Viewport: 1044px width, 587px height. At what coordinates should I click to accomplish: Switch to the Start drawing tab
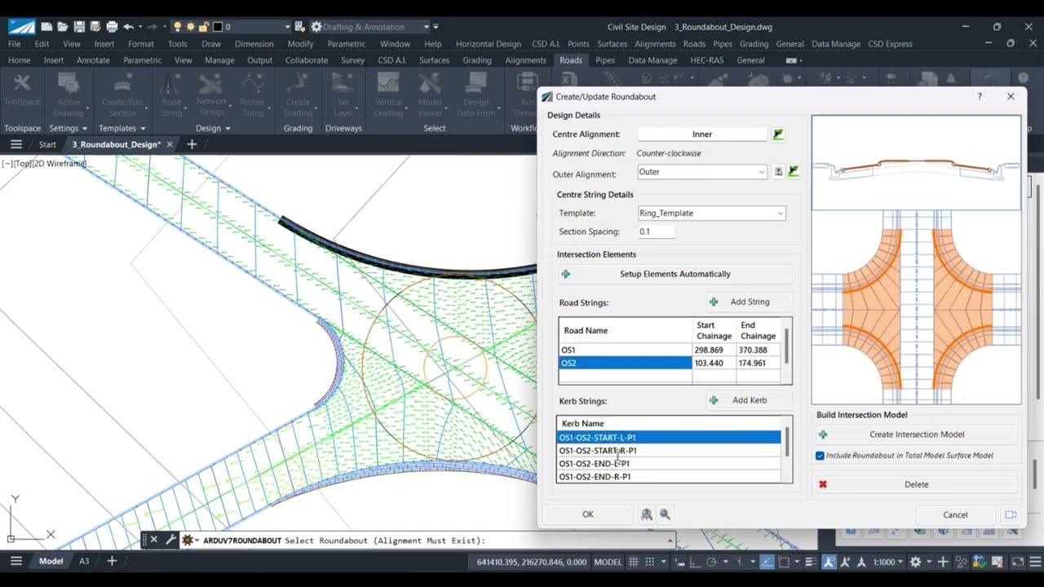tap(47, 144)
